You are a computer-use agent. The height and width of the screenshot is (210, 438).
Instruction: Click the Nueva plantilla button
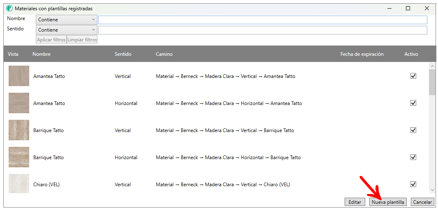tap(388, 202)
